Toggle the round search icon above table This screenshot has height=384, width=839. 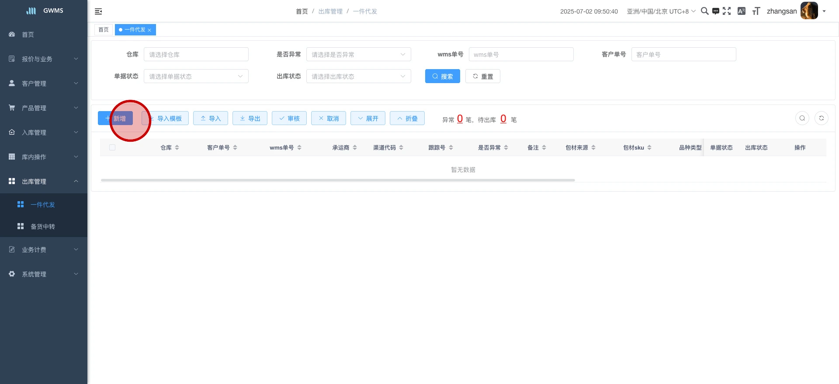pyautogui.click(x=802, y=118)
